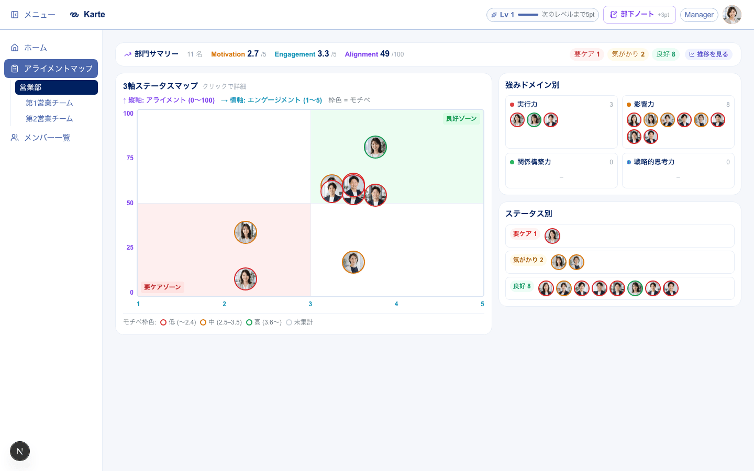Click the 良好 8 label in ステータス別

click(522, 286)
